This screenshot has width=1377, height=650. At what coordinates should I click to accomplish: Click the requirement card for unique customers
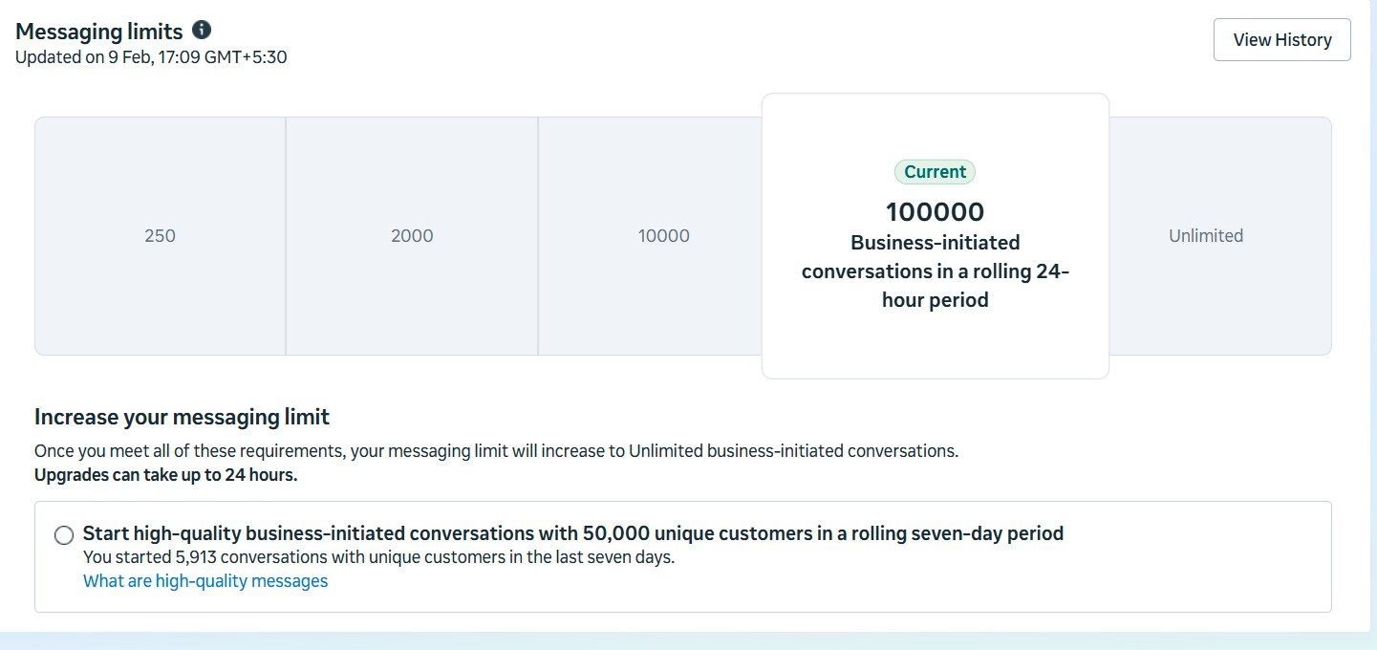pyautogui.click(x=682, y=555)
